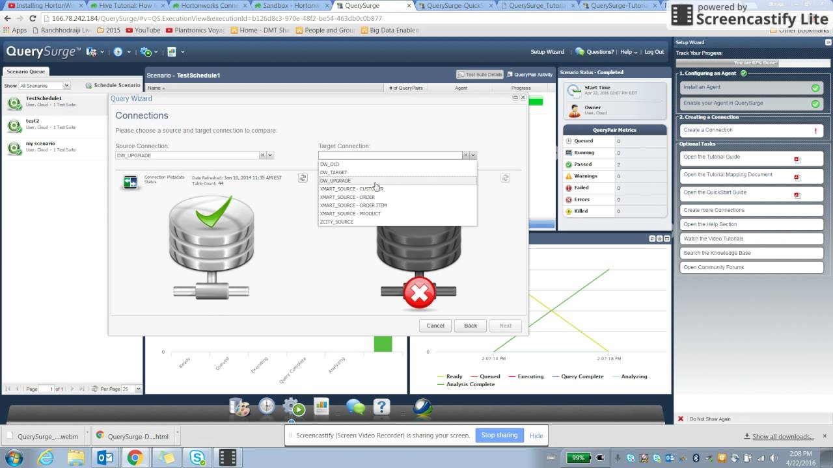Click Log Out link

pyautogui.click(x=654, y=52)
